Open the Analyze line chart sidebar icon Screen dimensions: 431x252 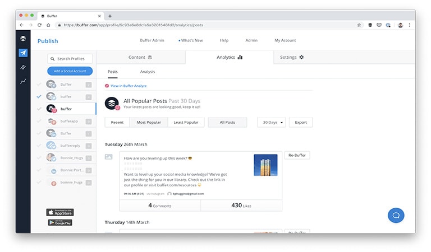23,81
